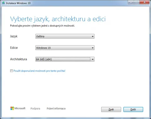This screenshot has height=119, width=151.
Task: Enable 'Použít doporučené možnosti pro tento počítač' checkbox
Action: coord(11,71)
